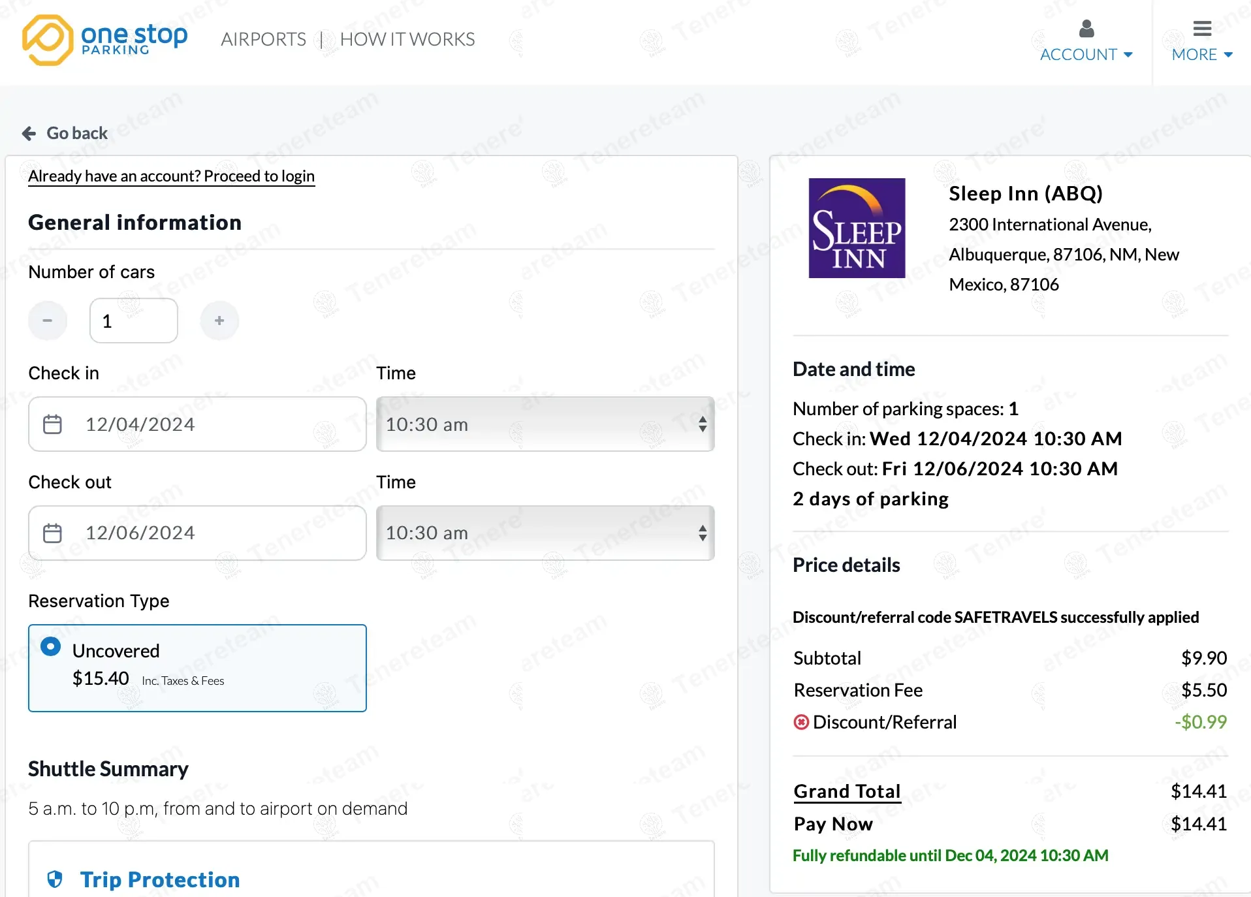Click the One Stop Parking logo
This screenshot has height=897, width=1251.
click(x=104, y=40)
